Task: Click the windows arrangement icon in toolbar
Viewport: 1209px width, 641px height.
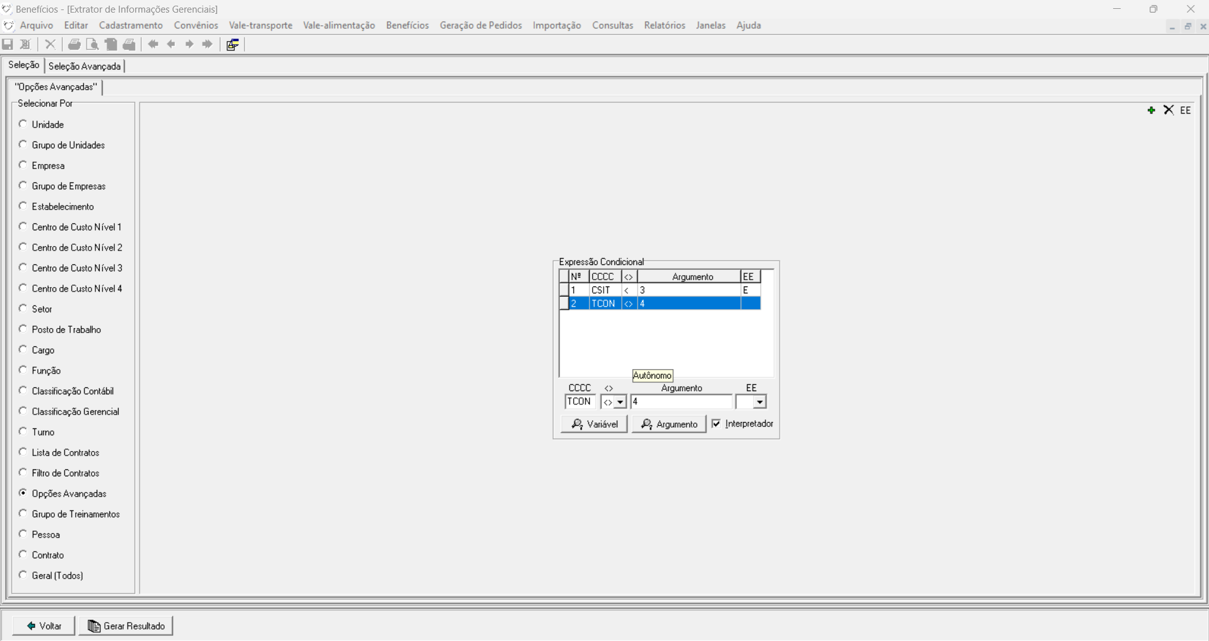Action: (x=232, y=44)
